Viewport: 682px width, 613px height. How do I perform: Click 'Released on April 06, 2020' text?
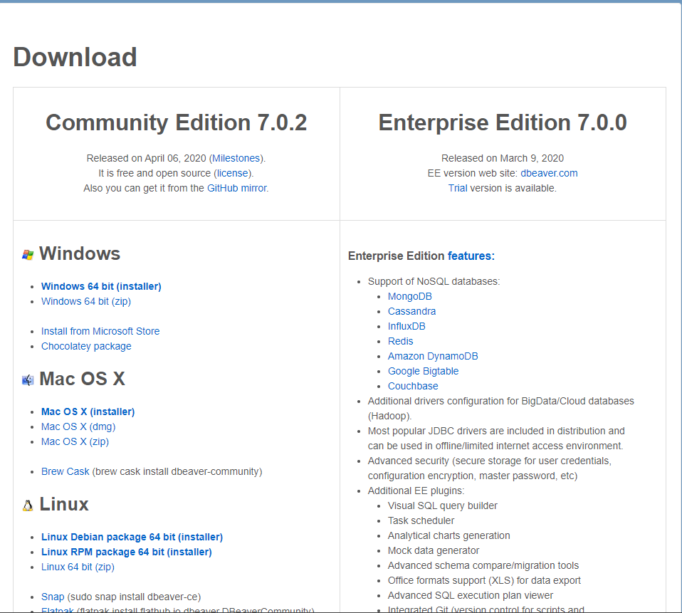146,158
